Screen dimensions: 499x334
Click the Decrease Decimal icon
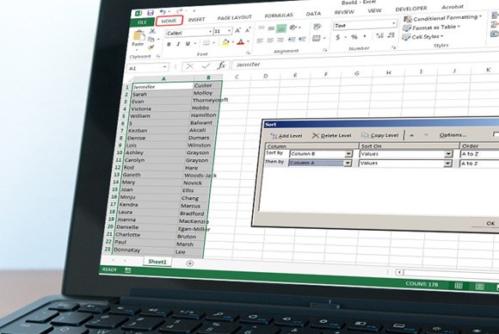(x=391, y=35)
